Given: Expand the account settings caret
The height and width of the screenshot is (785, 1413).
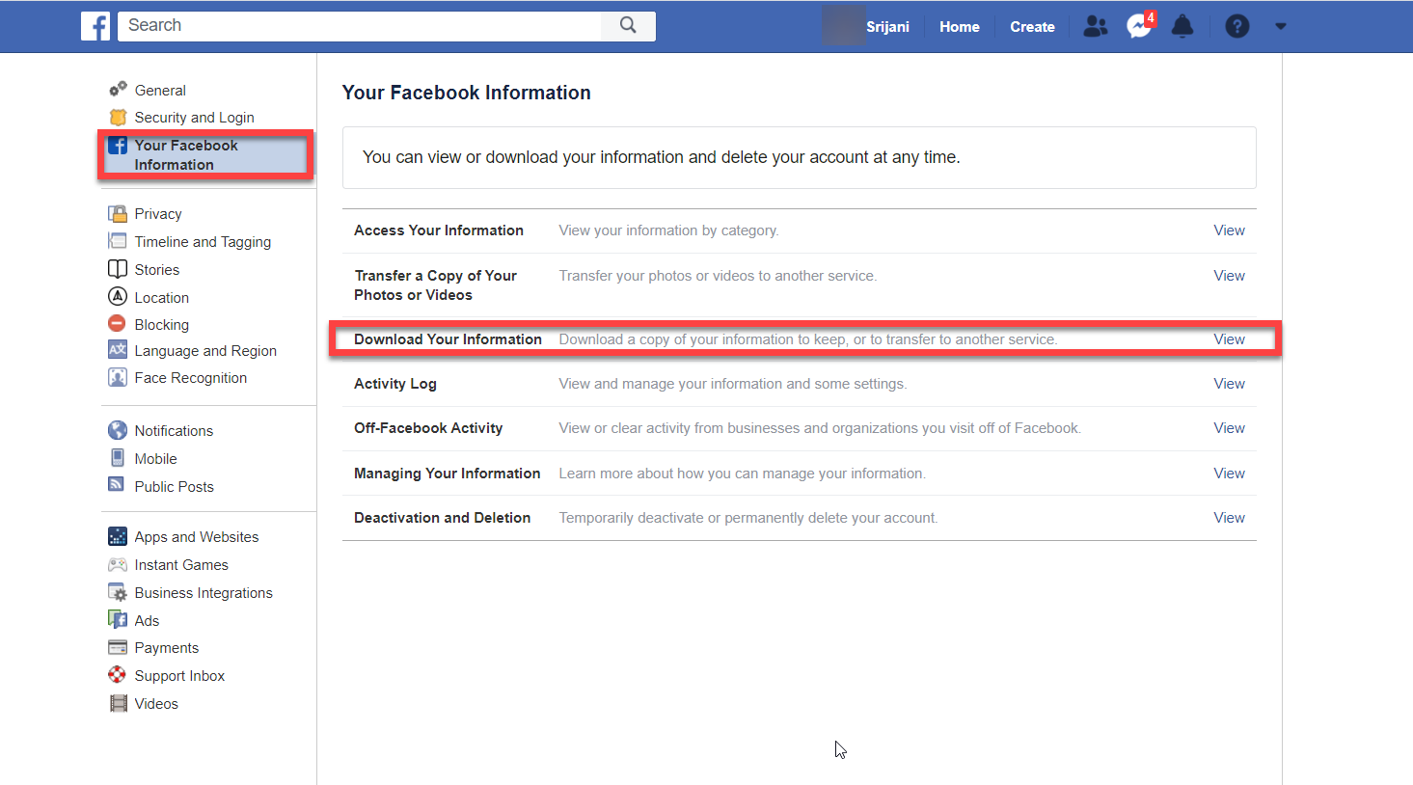Looking at the screenshot, I should [x=1281, y=26].
